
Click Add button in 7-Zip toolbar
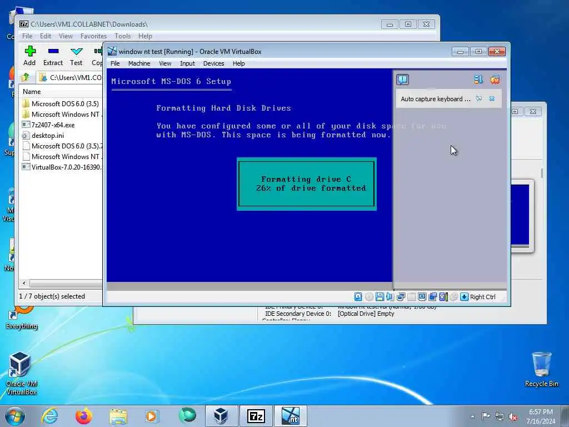(30, 56)
